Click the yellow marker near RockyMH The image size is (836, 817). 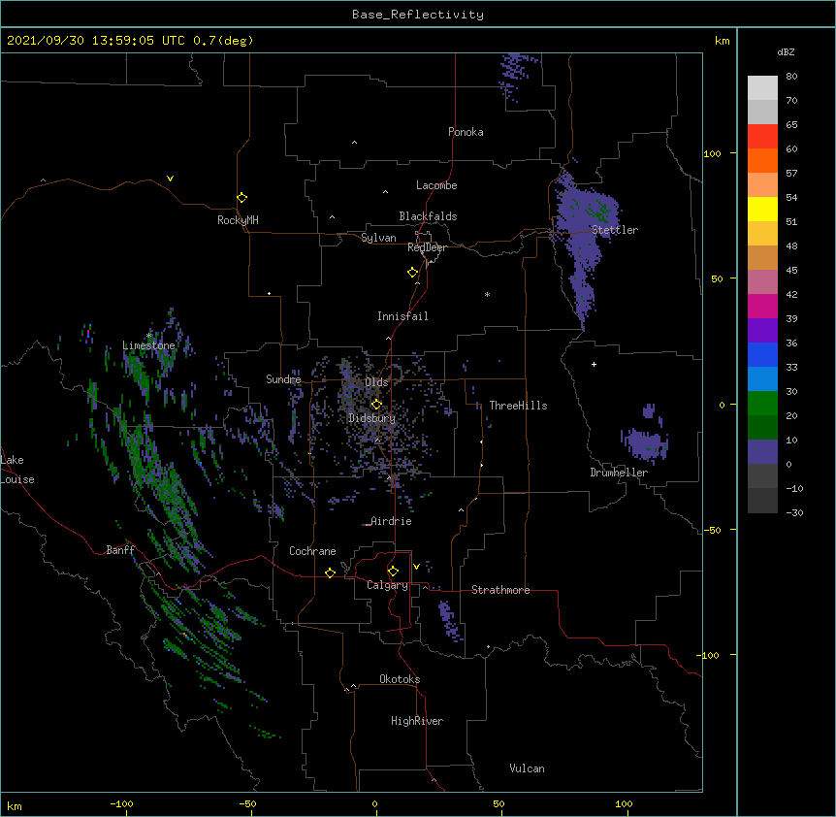click(241, 198)
